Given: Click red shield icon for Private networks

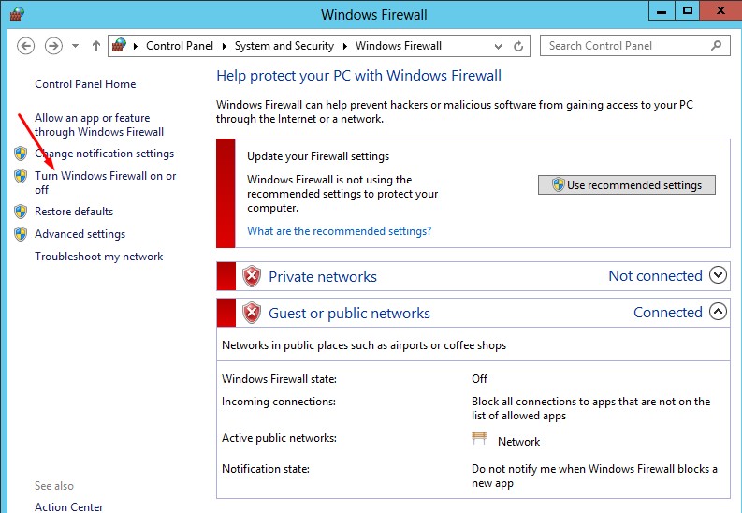Looking at the screenshot, I should [x=251, y=276].
